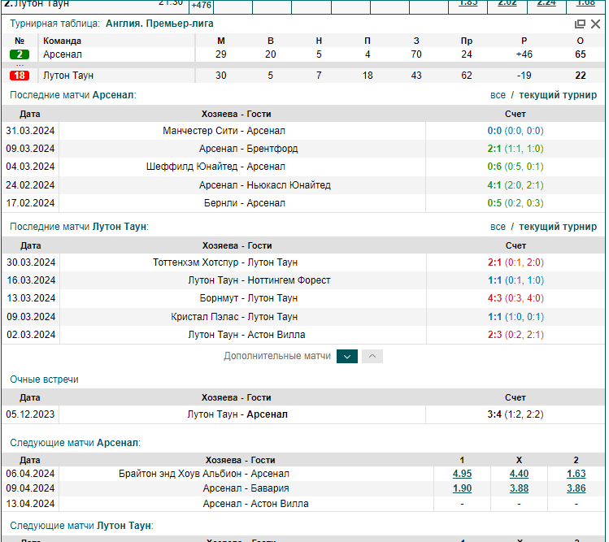Click the red position badge 18
The width and height of the screenshot is (609, 542).
20,76
